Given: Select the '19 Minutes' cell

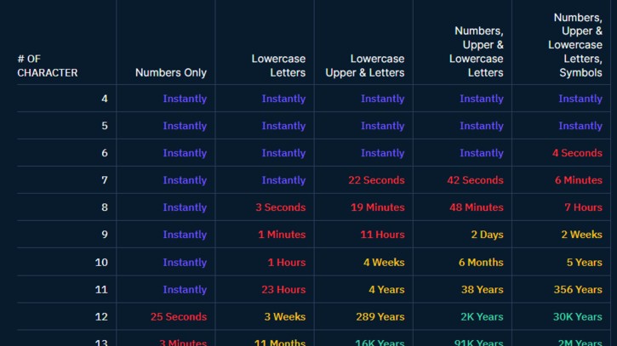Looking at the screenshot, I should pos(377,207).
